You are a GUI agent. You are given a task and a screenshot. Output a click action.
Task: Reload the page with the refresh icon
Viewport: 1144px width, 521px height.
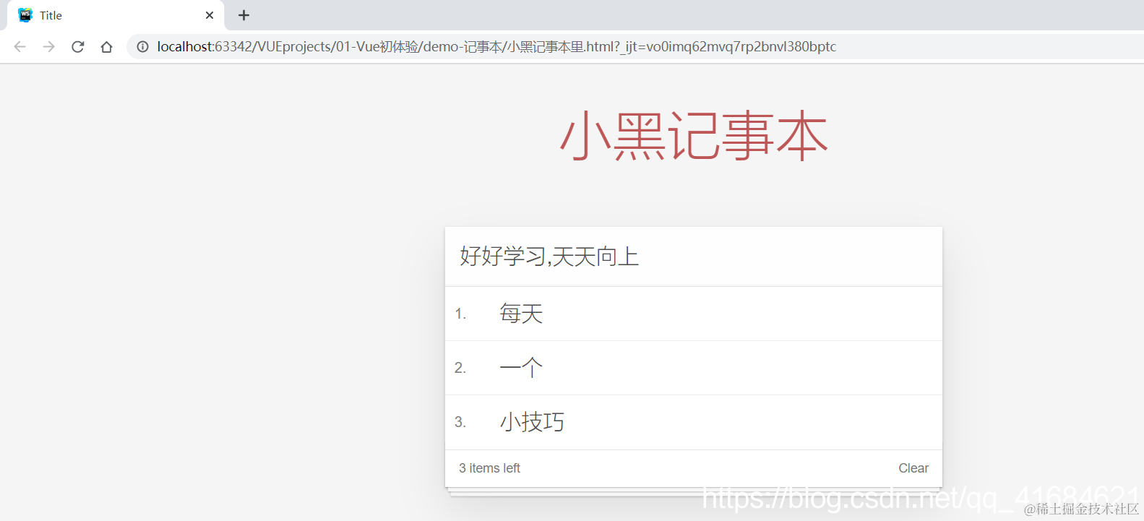(78, 47)
